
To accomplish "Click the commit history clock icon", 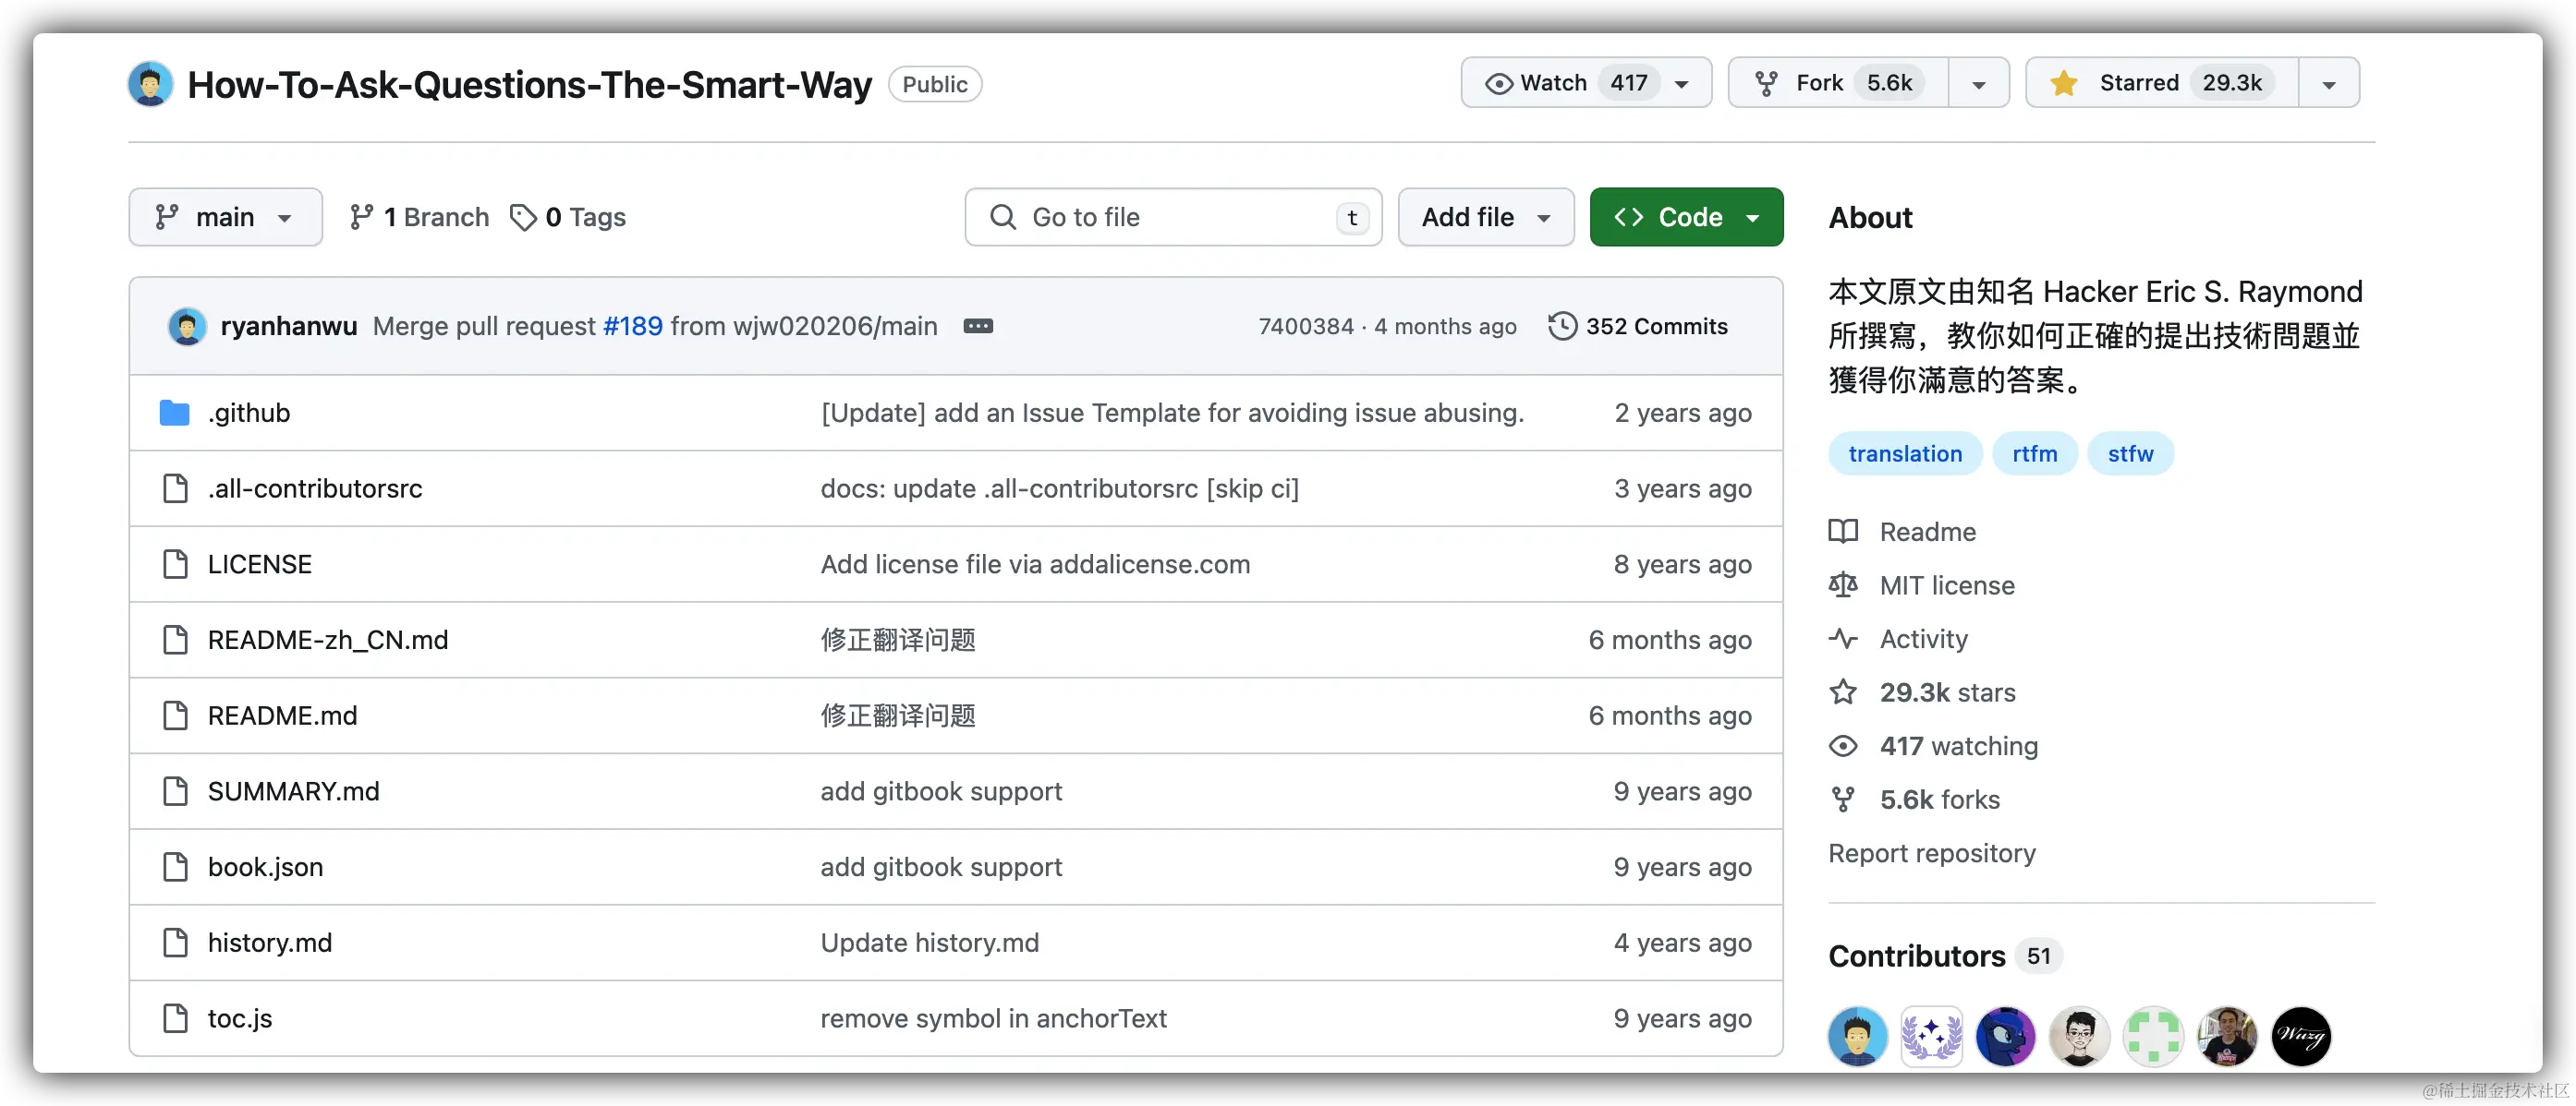I will pos(1561,327).
